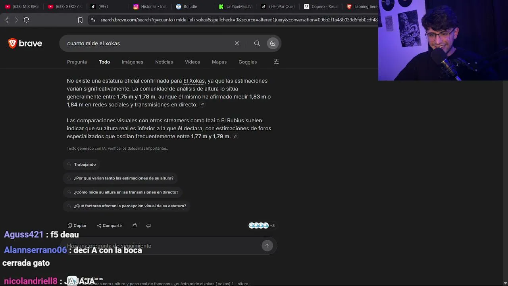The width and height of the screenshot is (508, 286).
Task: Open the Noticias tab
Action: click(x=164, y=62)
